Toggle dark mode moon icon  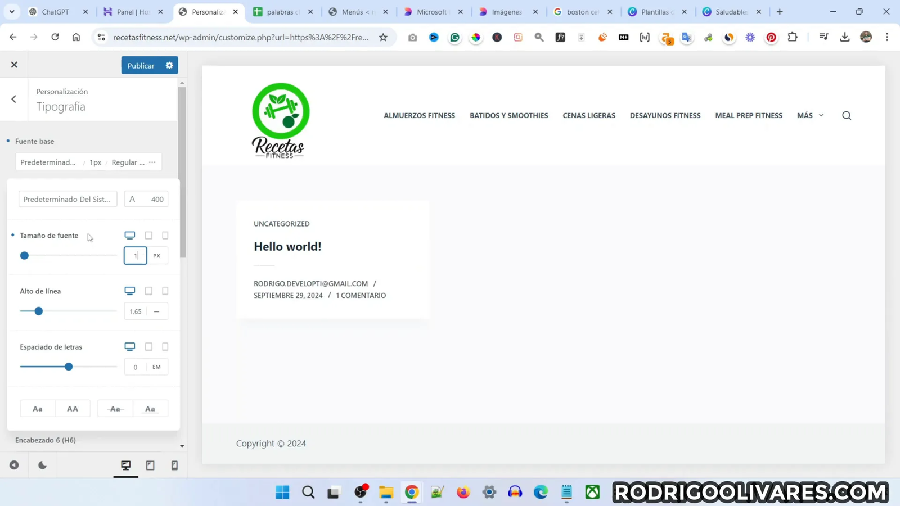click(42, 465)
